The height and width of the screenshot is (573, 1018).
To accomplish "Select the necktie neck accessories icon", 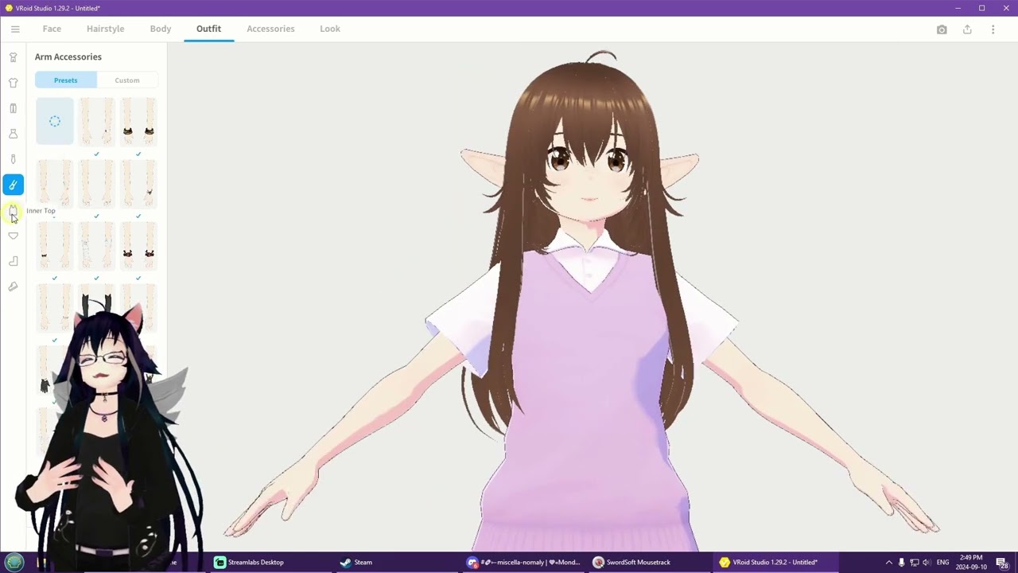I will pos(13,159).
